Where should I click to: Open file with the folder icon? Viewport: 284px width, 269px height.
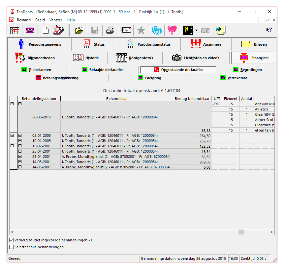(x=79, y=30)
